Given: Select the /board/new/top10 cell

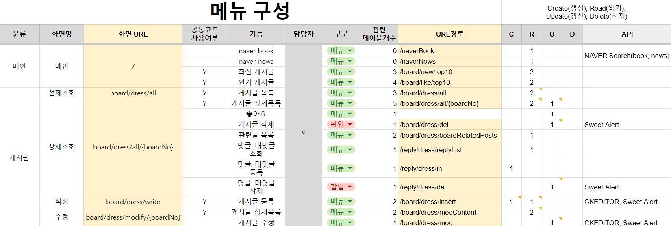Looking at the screenshot, I should pos(450,72).
